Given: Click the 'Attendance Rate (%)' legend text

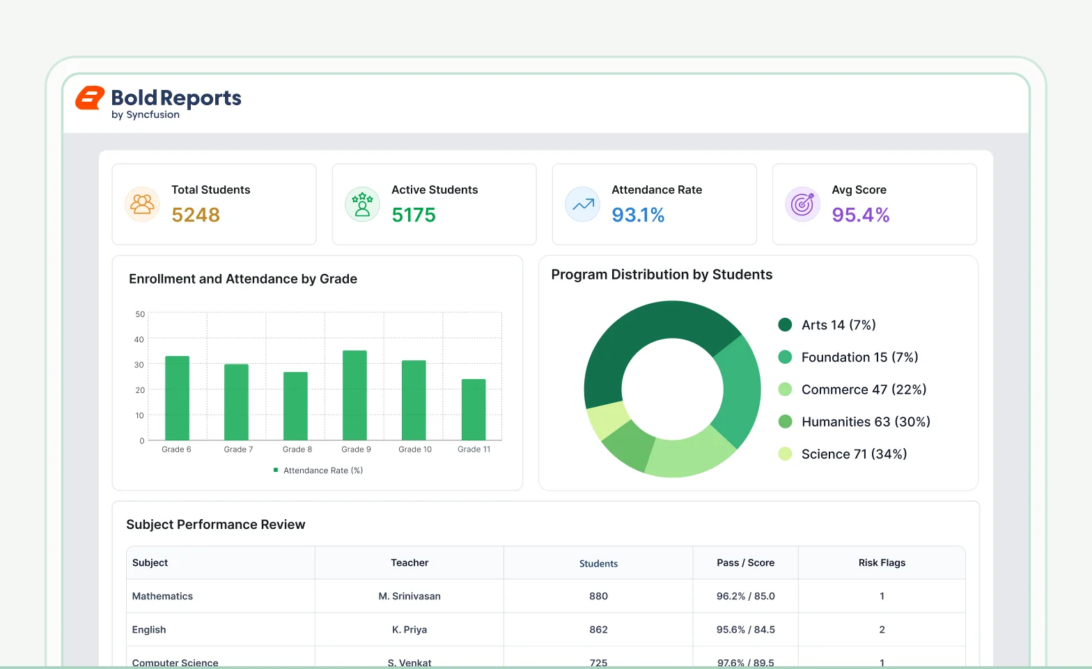Looking at the screenshot, I should pos(323,470).
